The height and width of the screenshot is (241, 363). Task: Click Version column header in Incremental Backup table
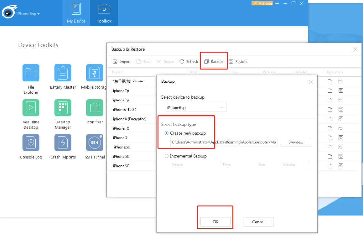click(289, 165)
